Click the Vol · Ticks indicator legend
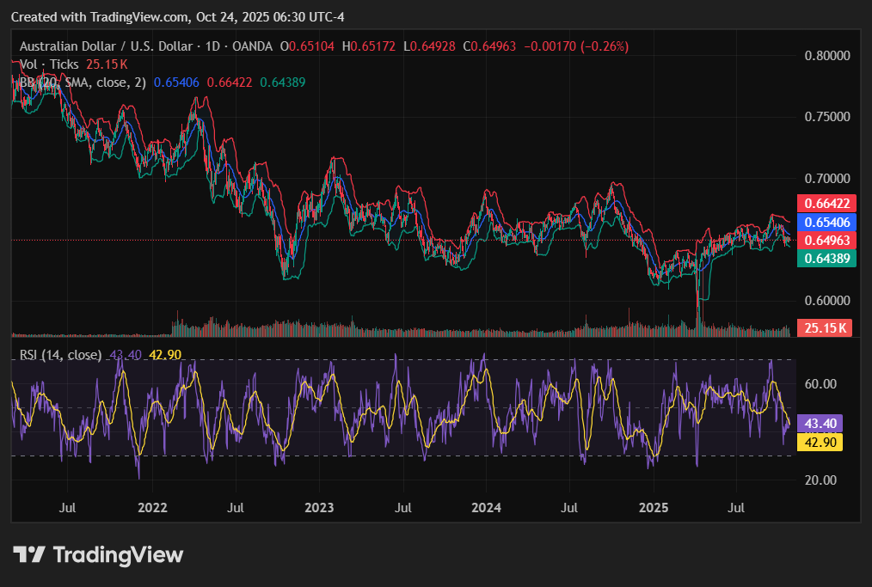Image resolution: width=872 pixels, height=587 pixels. [49, 64]
